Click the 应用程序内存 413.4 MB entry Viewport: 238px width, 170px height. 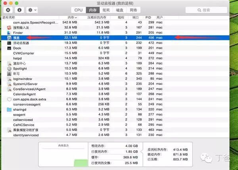168,150
